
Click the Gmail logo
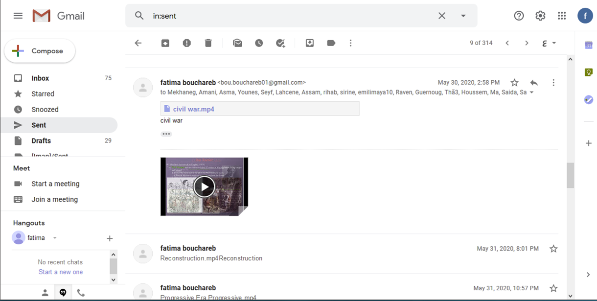58,16
